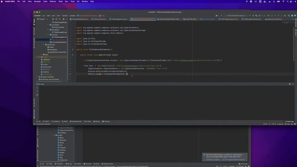Click run gutter arrow beside main method
The height and width of the screenshot is (167, 297).
pos(72,55)
